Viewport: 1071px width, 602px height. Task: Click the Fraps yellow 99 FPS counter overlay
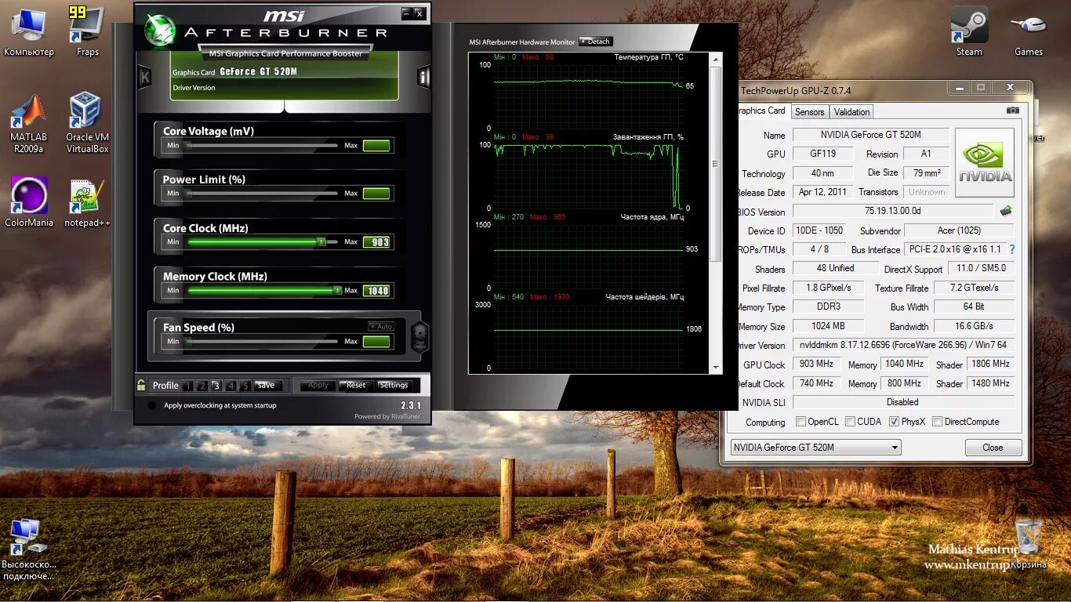tap(78, 12)
